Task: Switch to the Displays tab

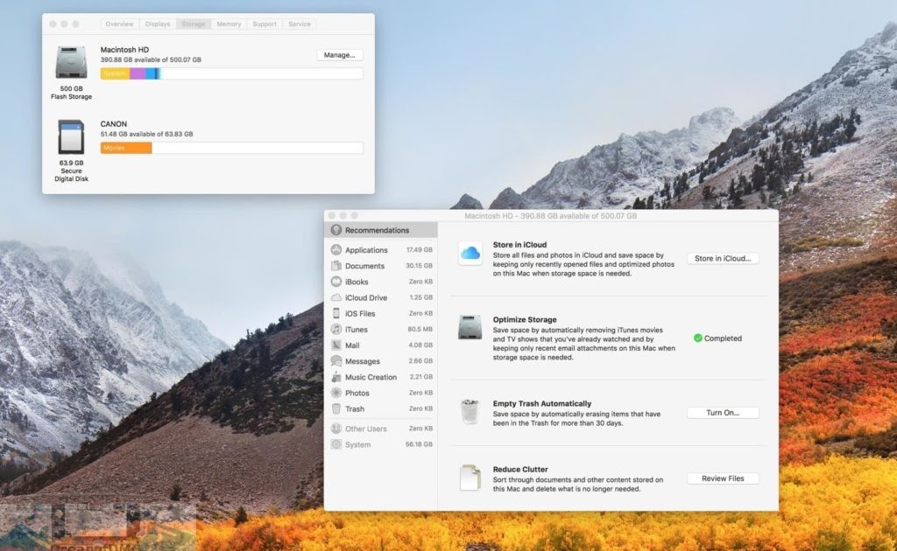Action: click(x=158, y=24)
